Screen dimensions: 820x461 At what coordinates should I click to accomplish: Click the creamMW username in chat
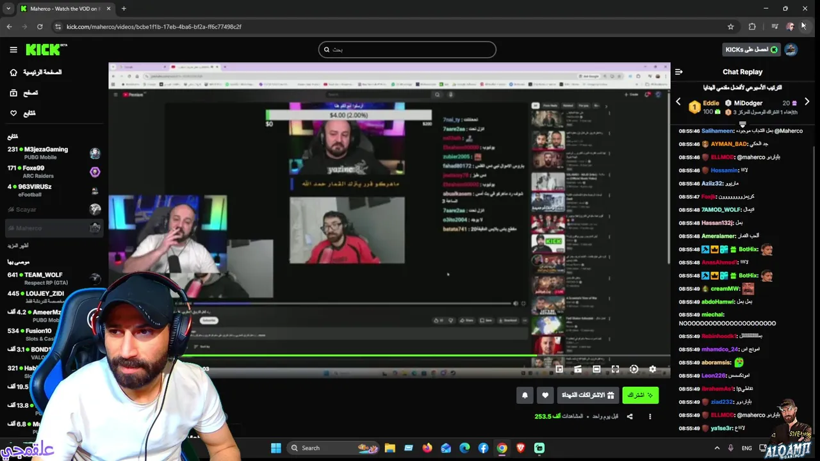[725, 289]
